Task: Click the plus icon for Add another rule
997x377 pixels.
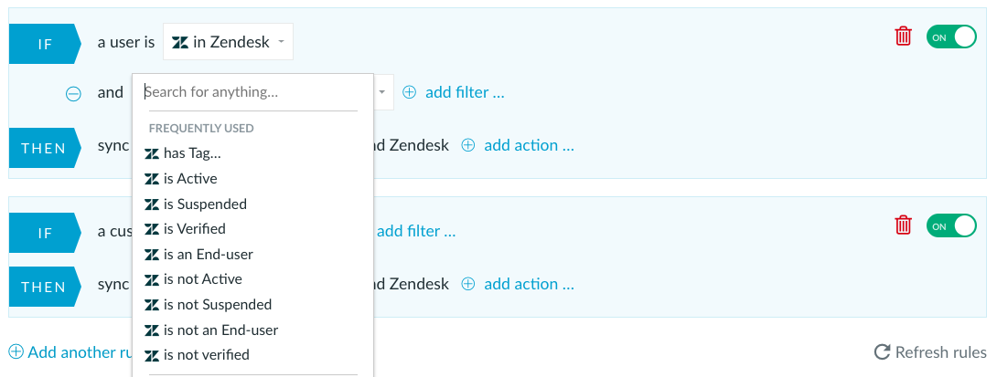Action: tap(16, 351)
